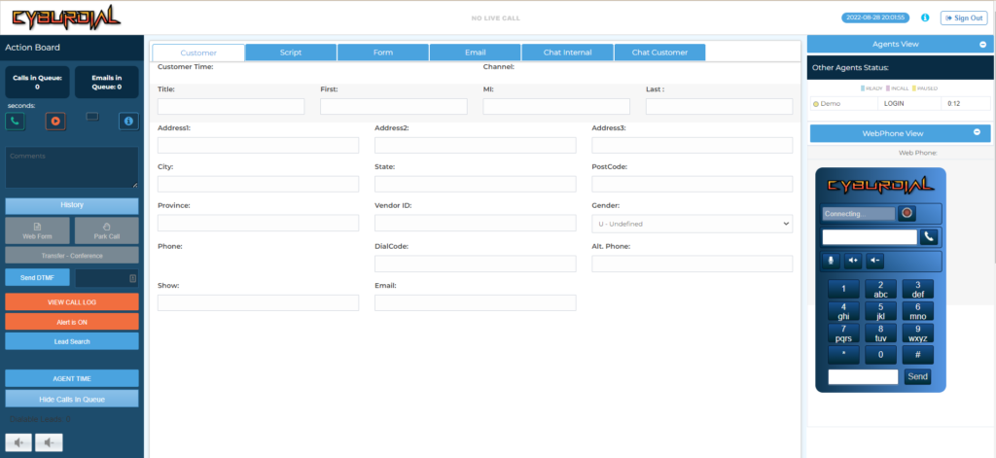Click the red record button beside Connecting status
Viewport: 996px width, 458px height.
(907, 213)
